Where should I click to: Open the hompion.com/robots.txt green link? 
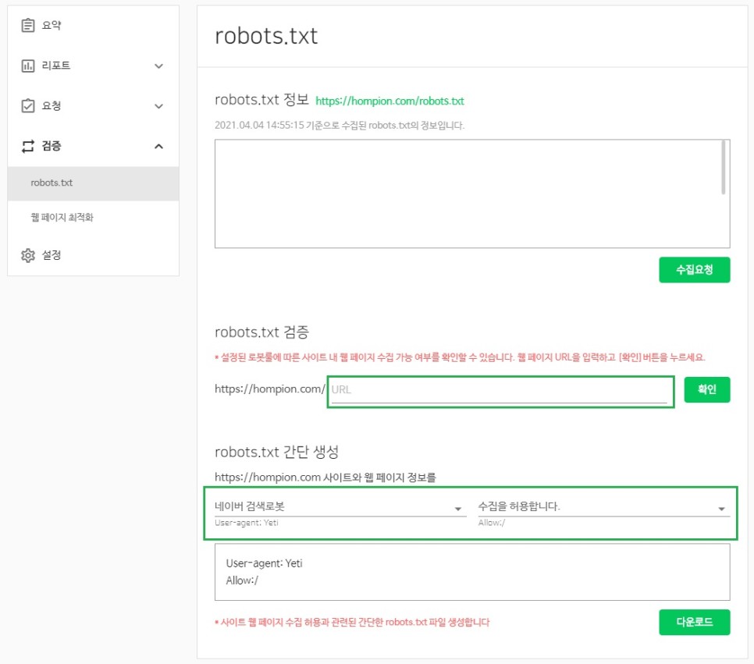[389, 101]
